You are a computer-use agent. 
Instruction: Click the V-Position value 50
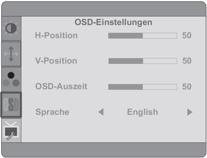tap(187, 61)
